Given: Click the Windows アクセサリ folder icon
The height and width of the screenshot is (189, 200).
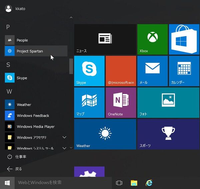Looking at the screenshot, I should tap(10, 137).
